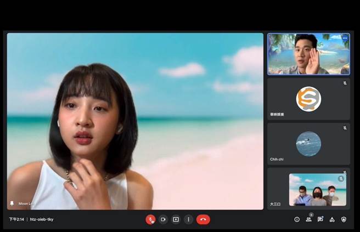This screenshot has height=232, width=360.
Task: Click the muted mic icon on Chih chi tile
Action: [345, 128]
